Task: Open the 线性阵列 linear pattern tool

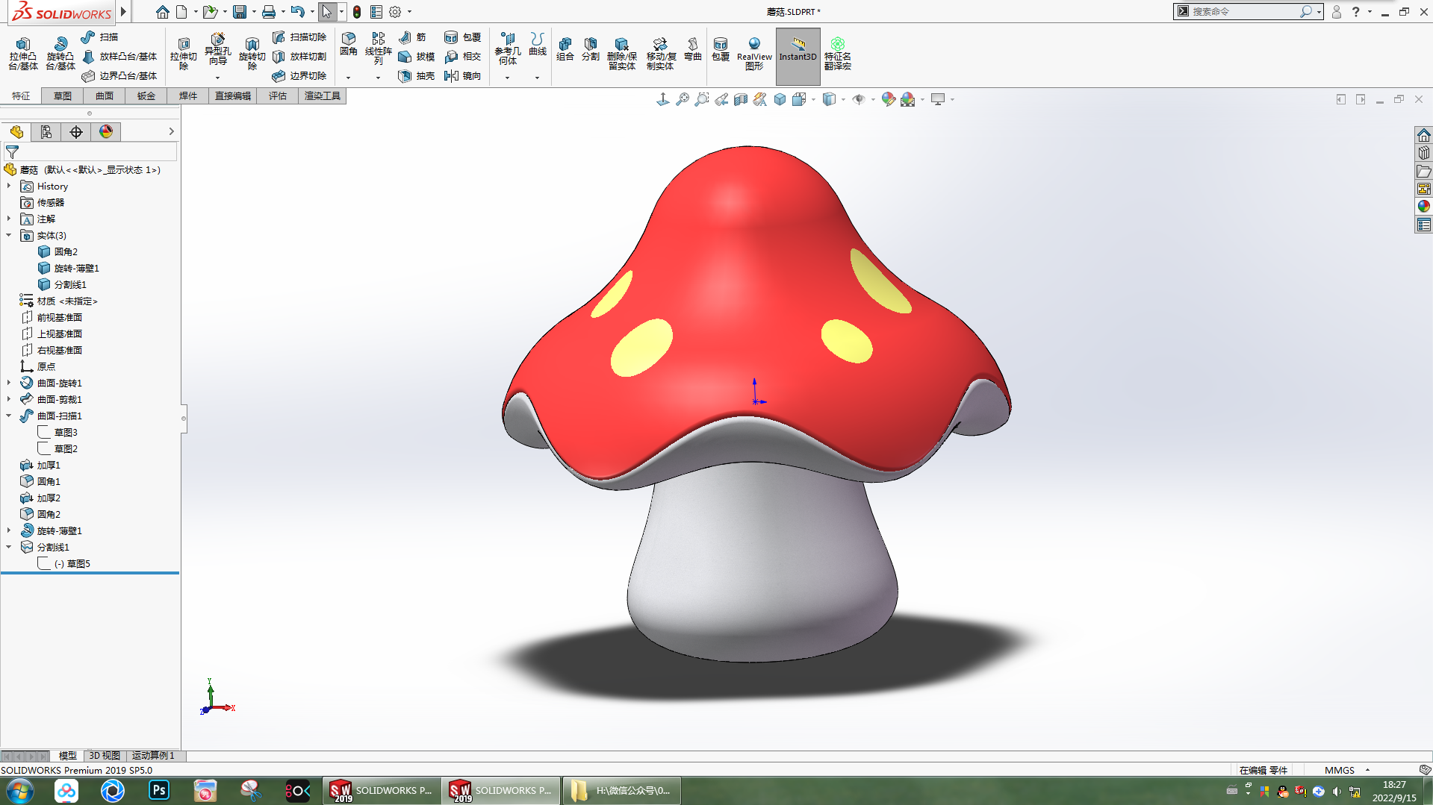Action: (379, 48)
